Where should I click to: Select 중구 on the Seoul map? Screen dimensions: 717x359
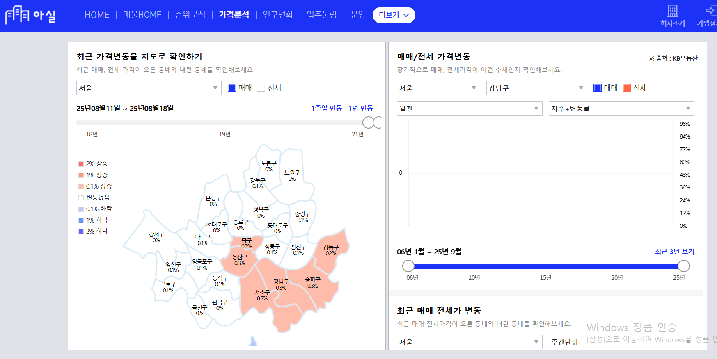pyautogui.click(x=246, y=243)
